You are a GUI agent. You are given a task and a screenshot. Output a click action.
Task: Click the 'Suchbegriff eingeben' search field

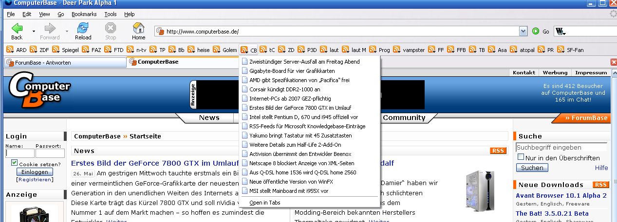click(x=561, y=147)
